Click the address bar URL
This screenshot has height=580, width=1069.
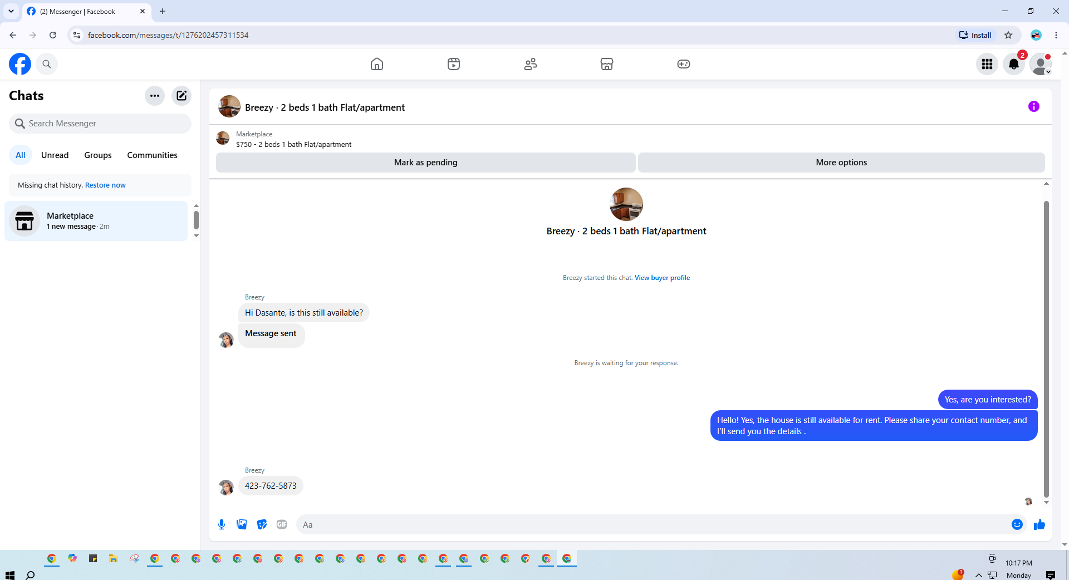tap(168, 35)
